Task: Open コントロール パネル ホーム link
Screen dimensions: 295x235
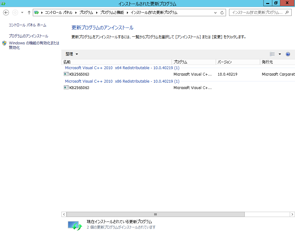Action: pos(28,25)
